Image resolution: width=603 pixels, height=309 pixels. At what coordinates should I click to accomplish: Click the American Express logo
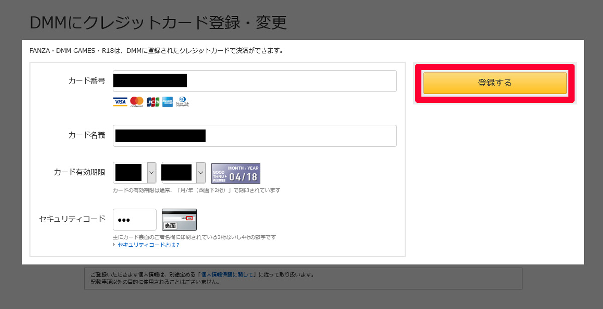167,102
